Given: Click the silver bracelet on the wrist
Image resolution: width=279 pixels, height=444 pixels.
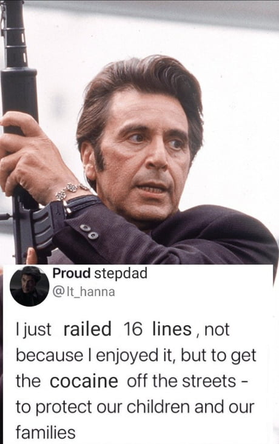Looking at the screenshot, I should [72, 190].
